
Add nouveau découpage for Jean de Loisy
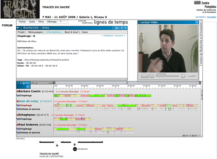tap(65, 101)
